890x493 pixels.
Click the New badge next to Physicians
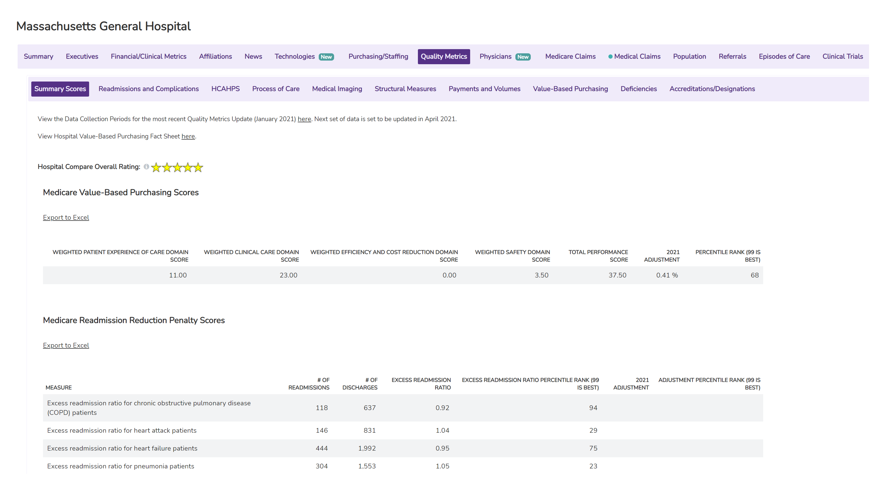(x=523, y=57)
